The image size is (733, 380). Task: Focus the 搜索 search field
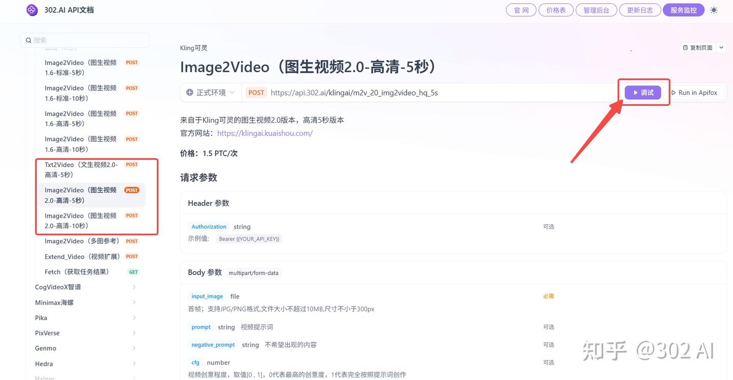(x=85, y=40)
